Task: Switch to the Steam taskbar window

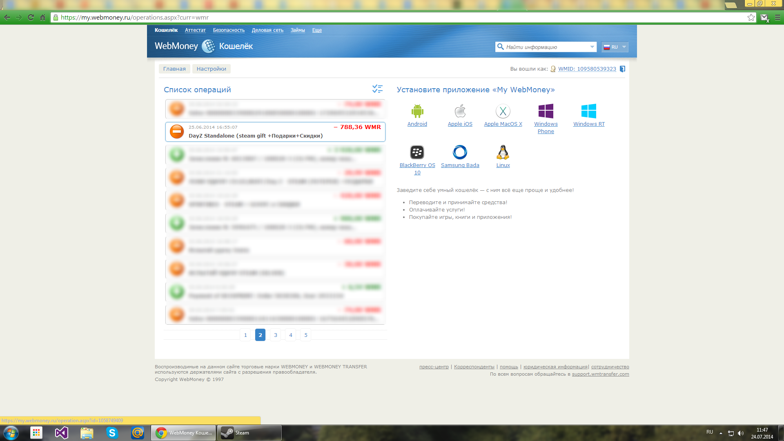Action: tap(249, 433)
